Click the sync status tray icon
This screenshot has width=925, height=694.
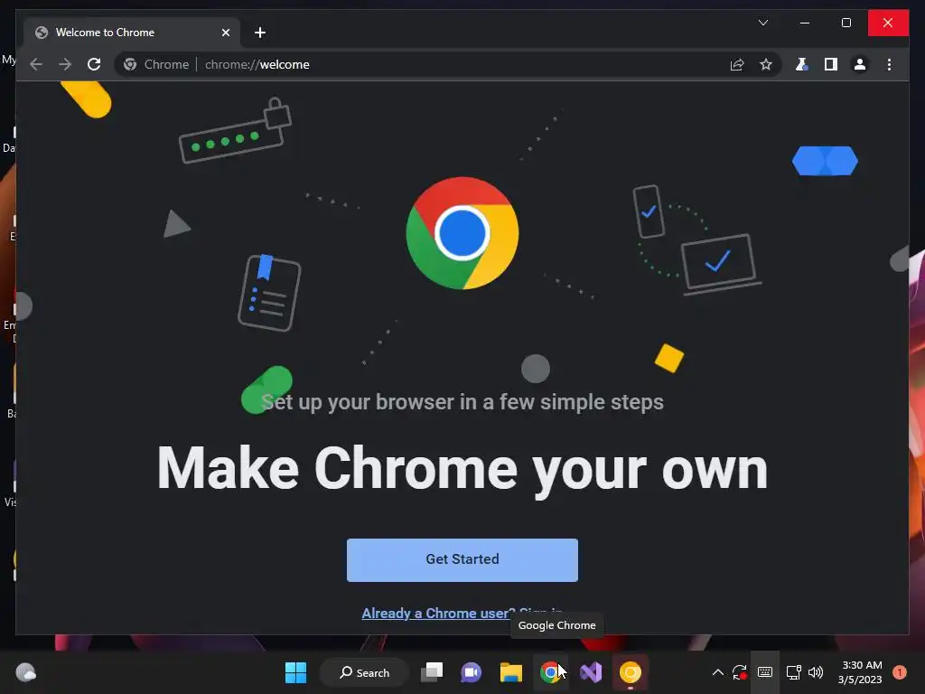pos(740,672)
